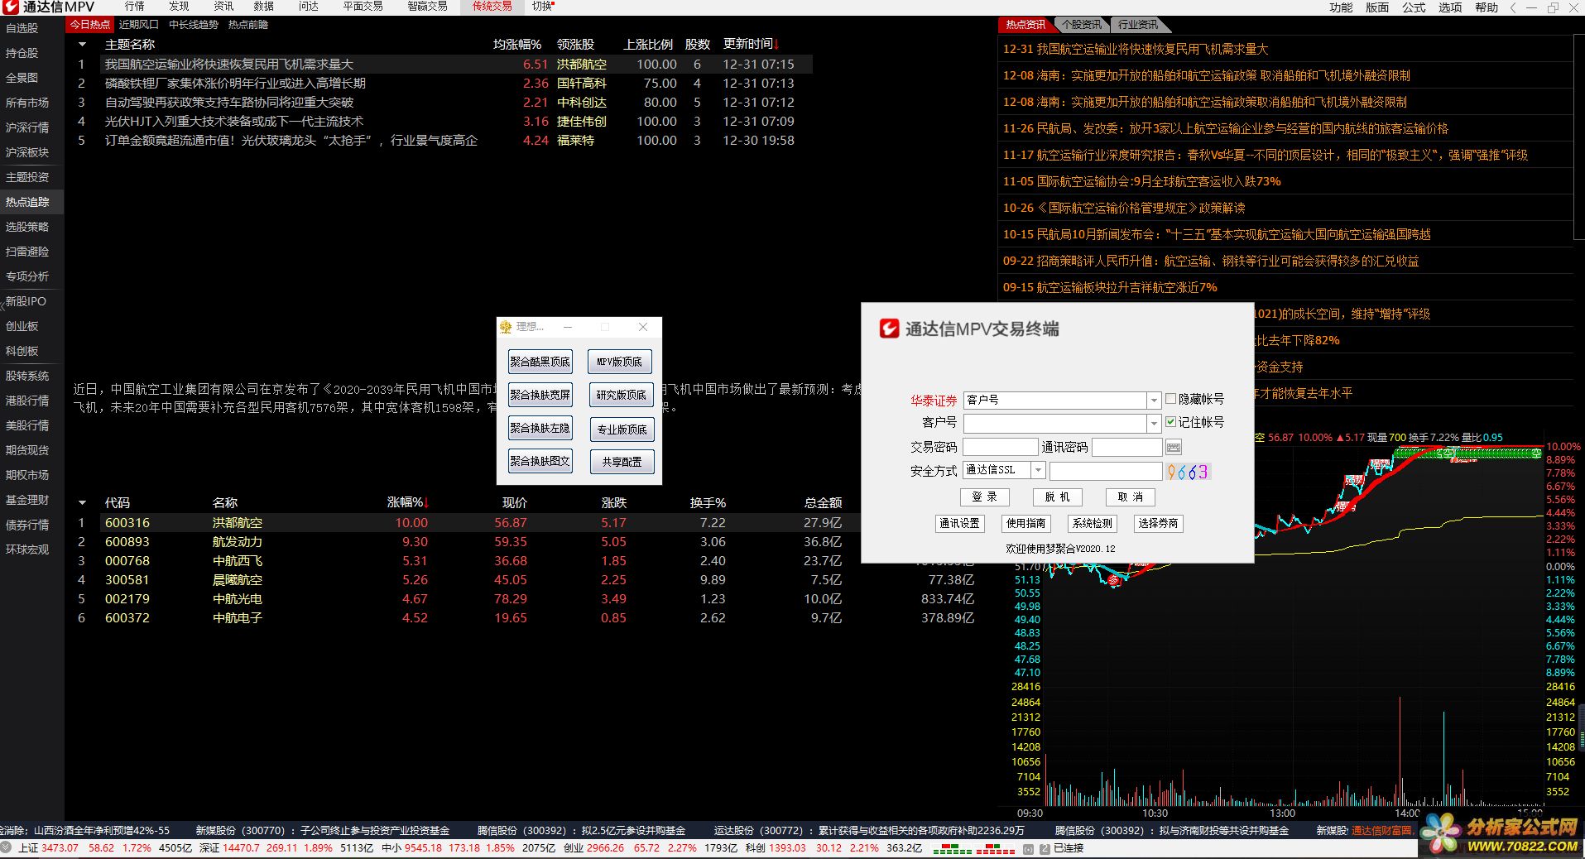Screen dimensions: 1585x859
Task: Click the 聚合换肤图文 button
Action: pyautogui.click(x=540, y=461)
